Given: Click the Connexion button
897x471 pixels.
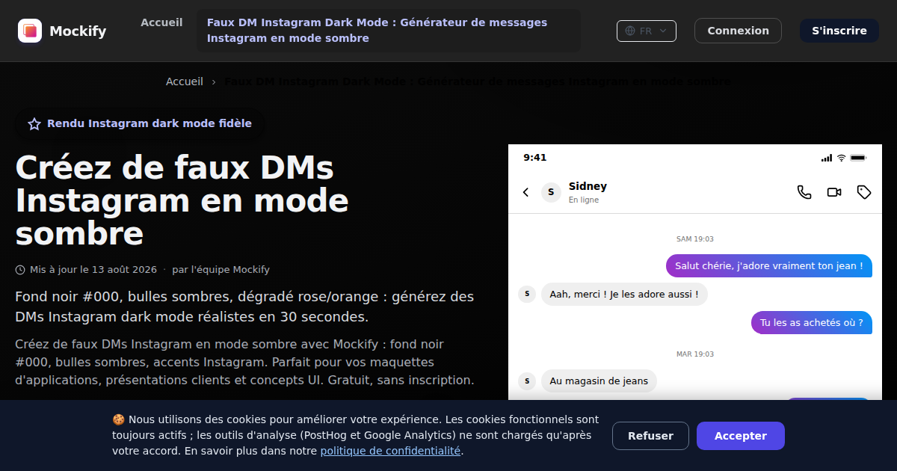Looking at the screenshot, I should pyautogui.click(x=738, y=31).
